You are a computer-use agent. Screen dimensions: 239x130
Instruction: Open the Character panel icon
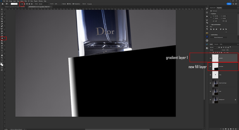(x=207, y=26)
